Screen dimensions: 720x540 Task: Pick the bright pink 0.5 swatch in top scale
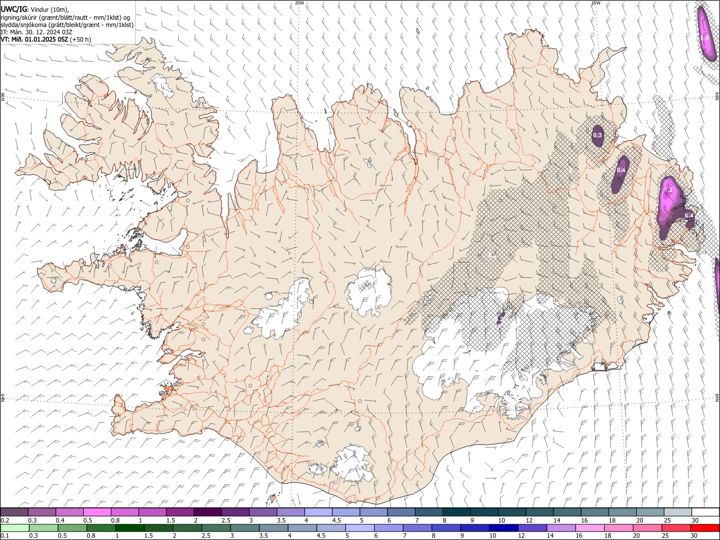coord(97,512)
